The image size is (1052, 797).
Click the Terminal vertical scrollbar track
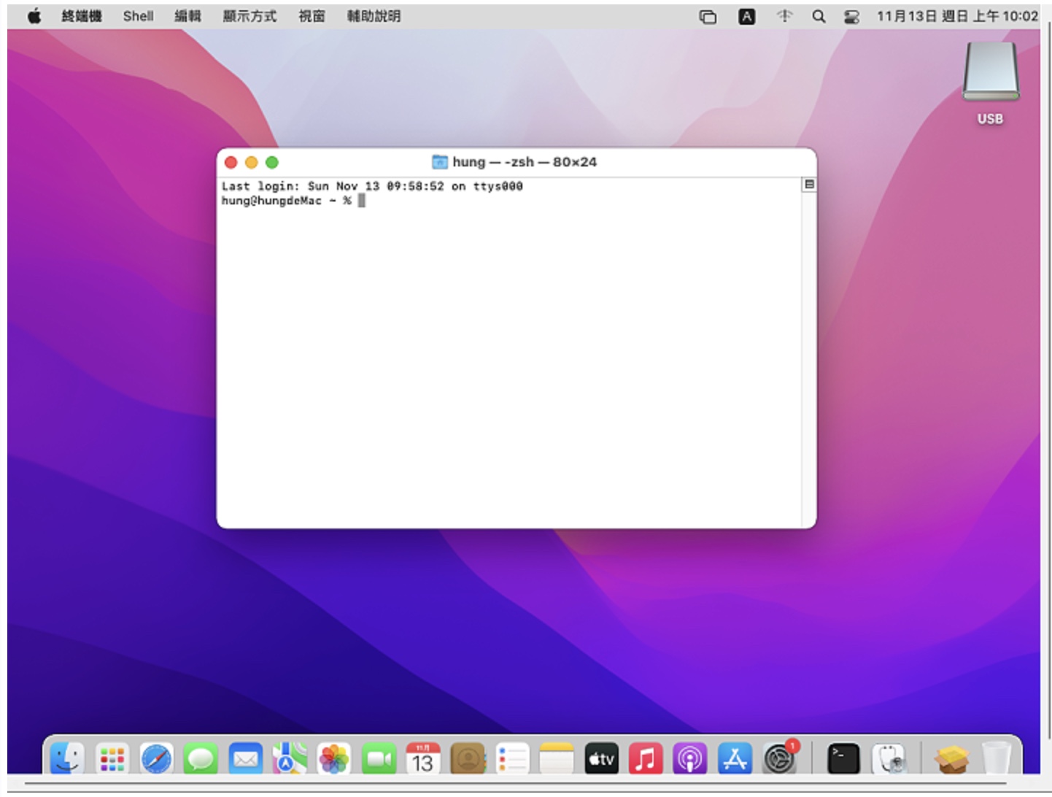pyautogui.click(x=808, y=358)
